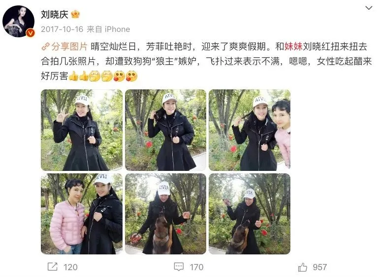The image size is (377, 277).
Task: Open the 分享图片 link
Action: coord(69,47)
